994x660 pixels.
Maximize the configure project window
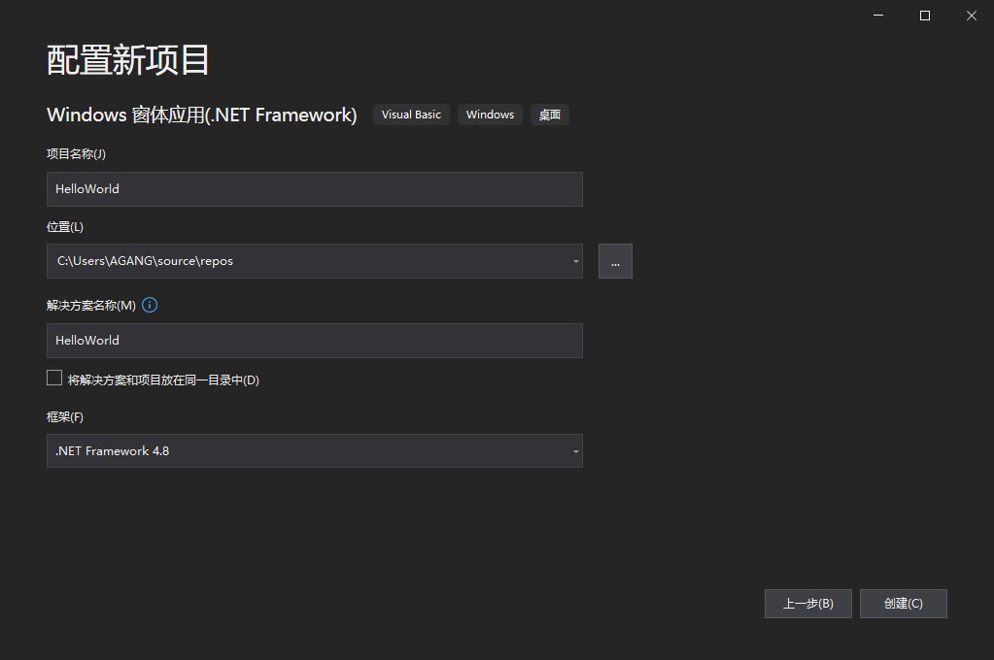(x=925, y=16)
